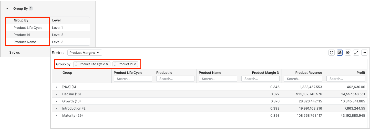The width and height of the screenshot is (371, 130).
Task: Click the crossed-out layers ungroup icon
Action: click(x=348, y=53)
